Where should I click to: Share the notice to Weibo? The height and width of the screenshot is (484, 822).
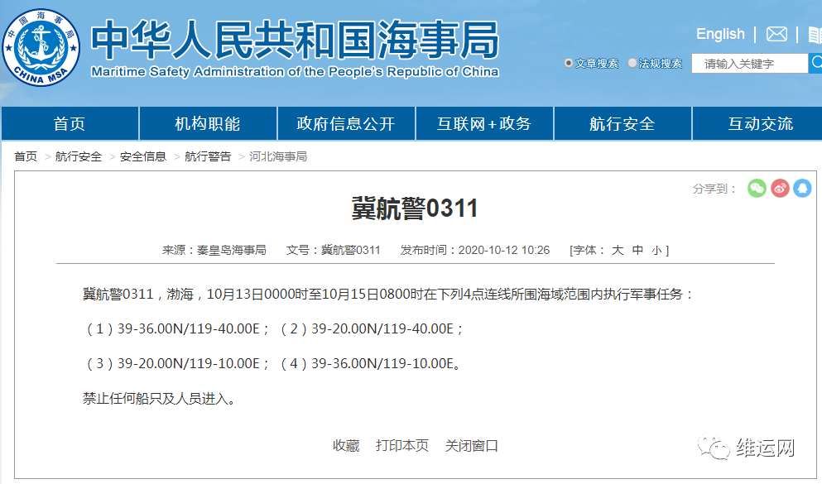[779, 189]
